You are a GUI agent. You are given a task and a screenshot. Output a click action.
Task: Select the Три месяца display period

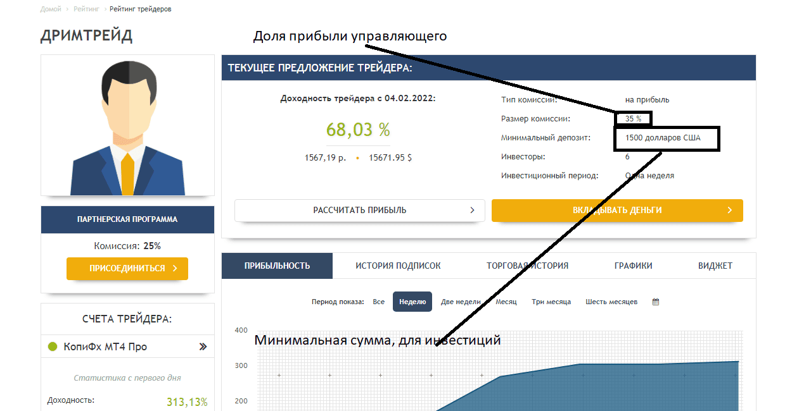point(551,302)
